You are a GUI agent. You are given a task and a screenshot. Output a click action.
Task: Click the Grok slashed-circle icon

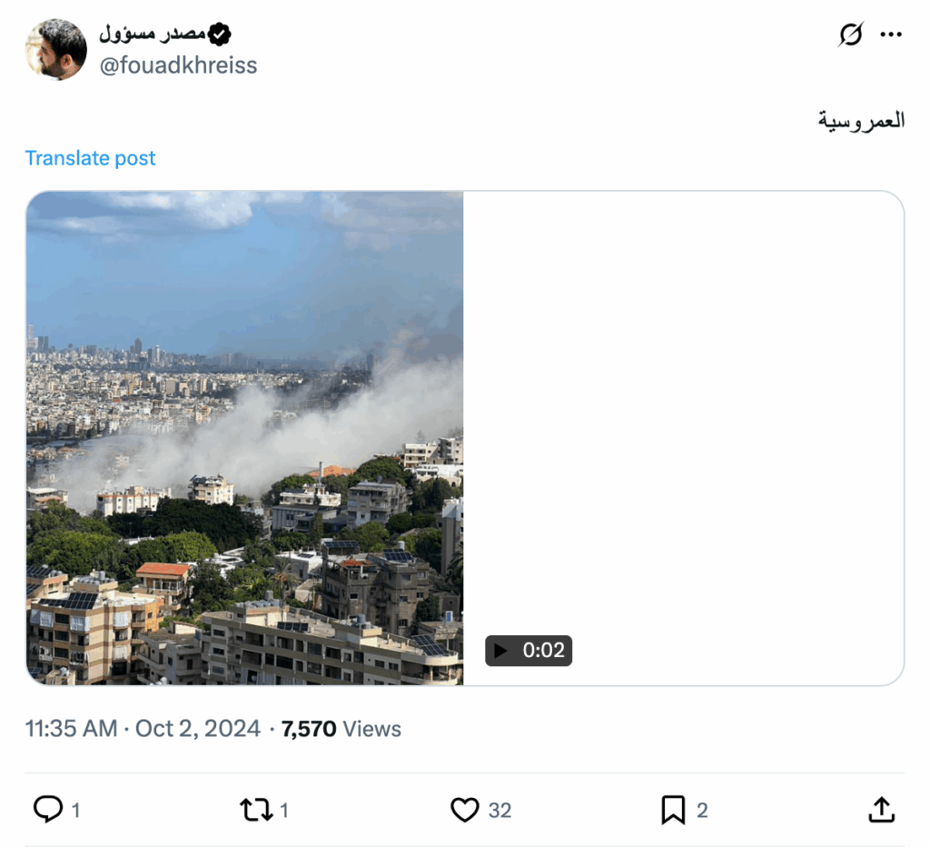850,35
